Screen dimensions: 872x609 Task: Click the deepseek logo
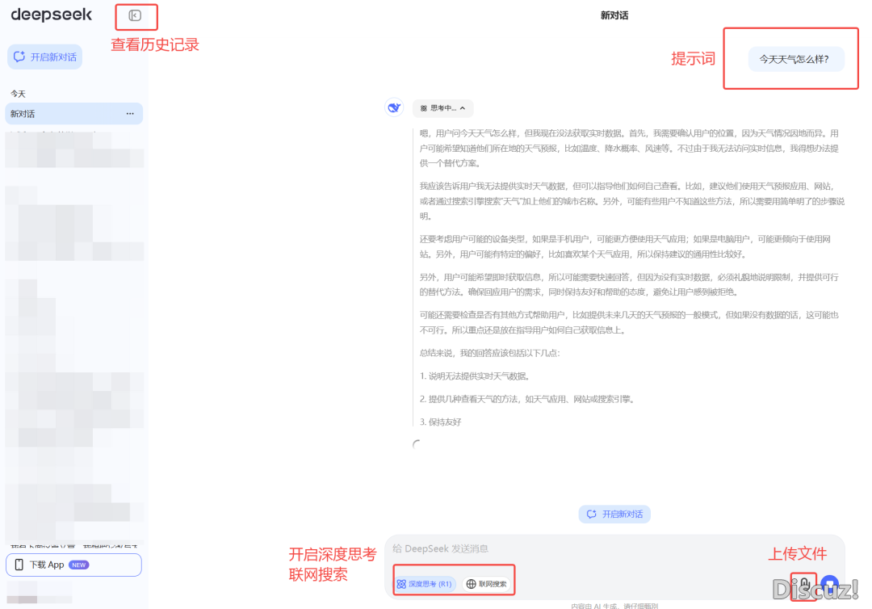coord(51,15)
